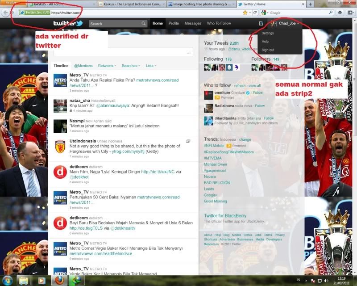The width and height of the screenshot is (357, 286).
Task: Click view all suggestions link
Action: click(x=254, y=85)
